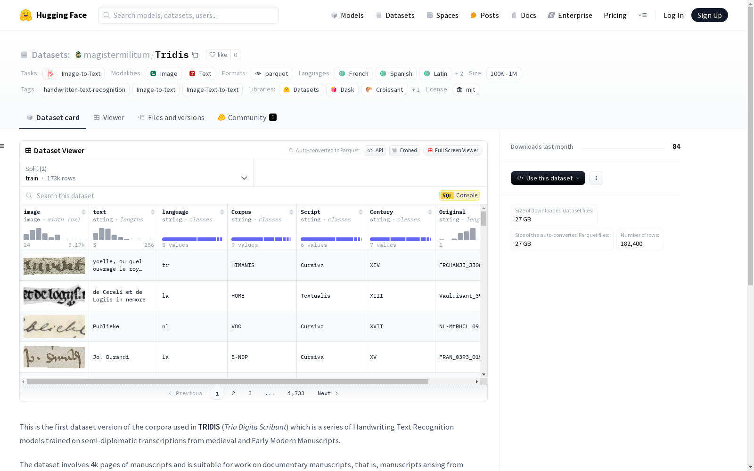
Task: Click the Sign Up button
Action: click(x=709, y=15)
